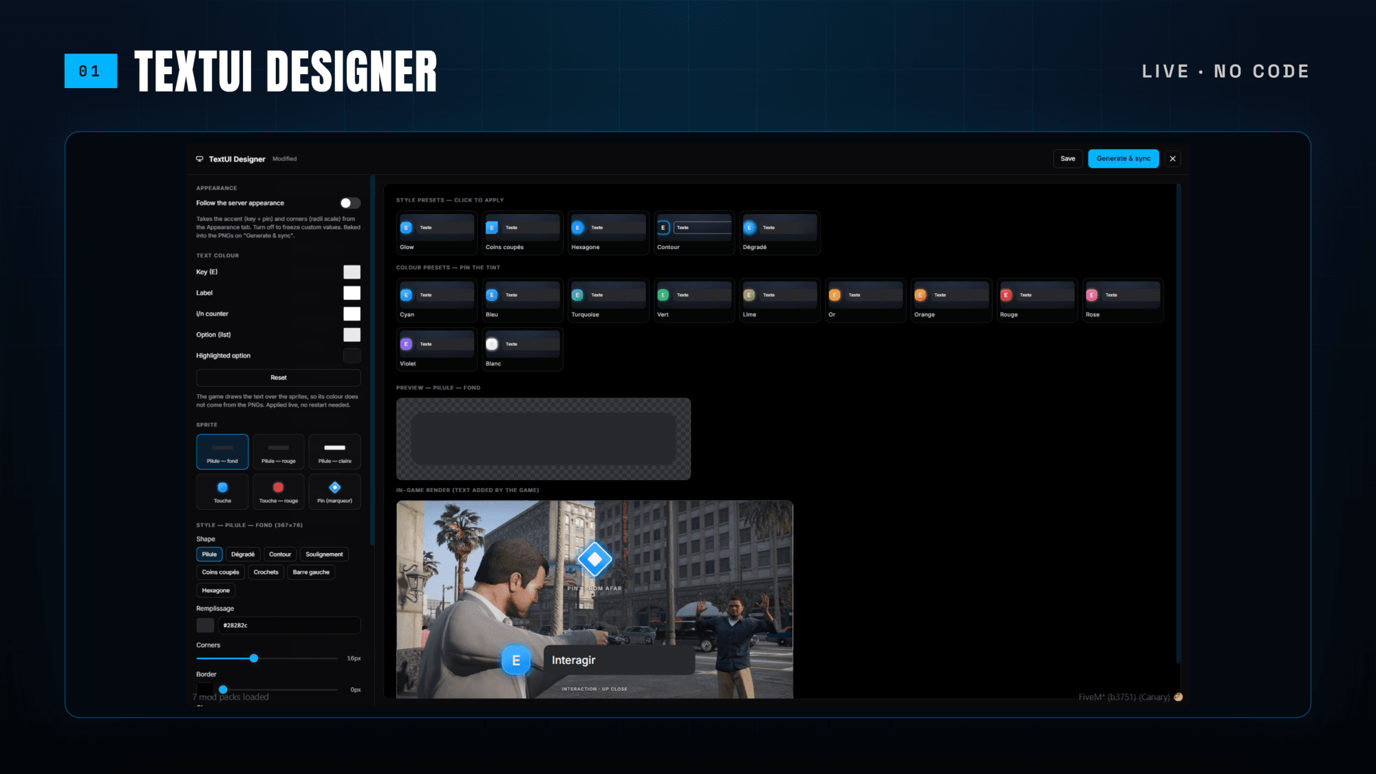Screen dimensions: 1376x774
Task: Click the Reset text colour button
Action: tap(279, 378)
